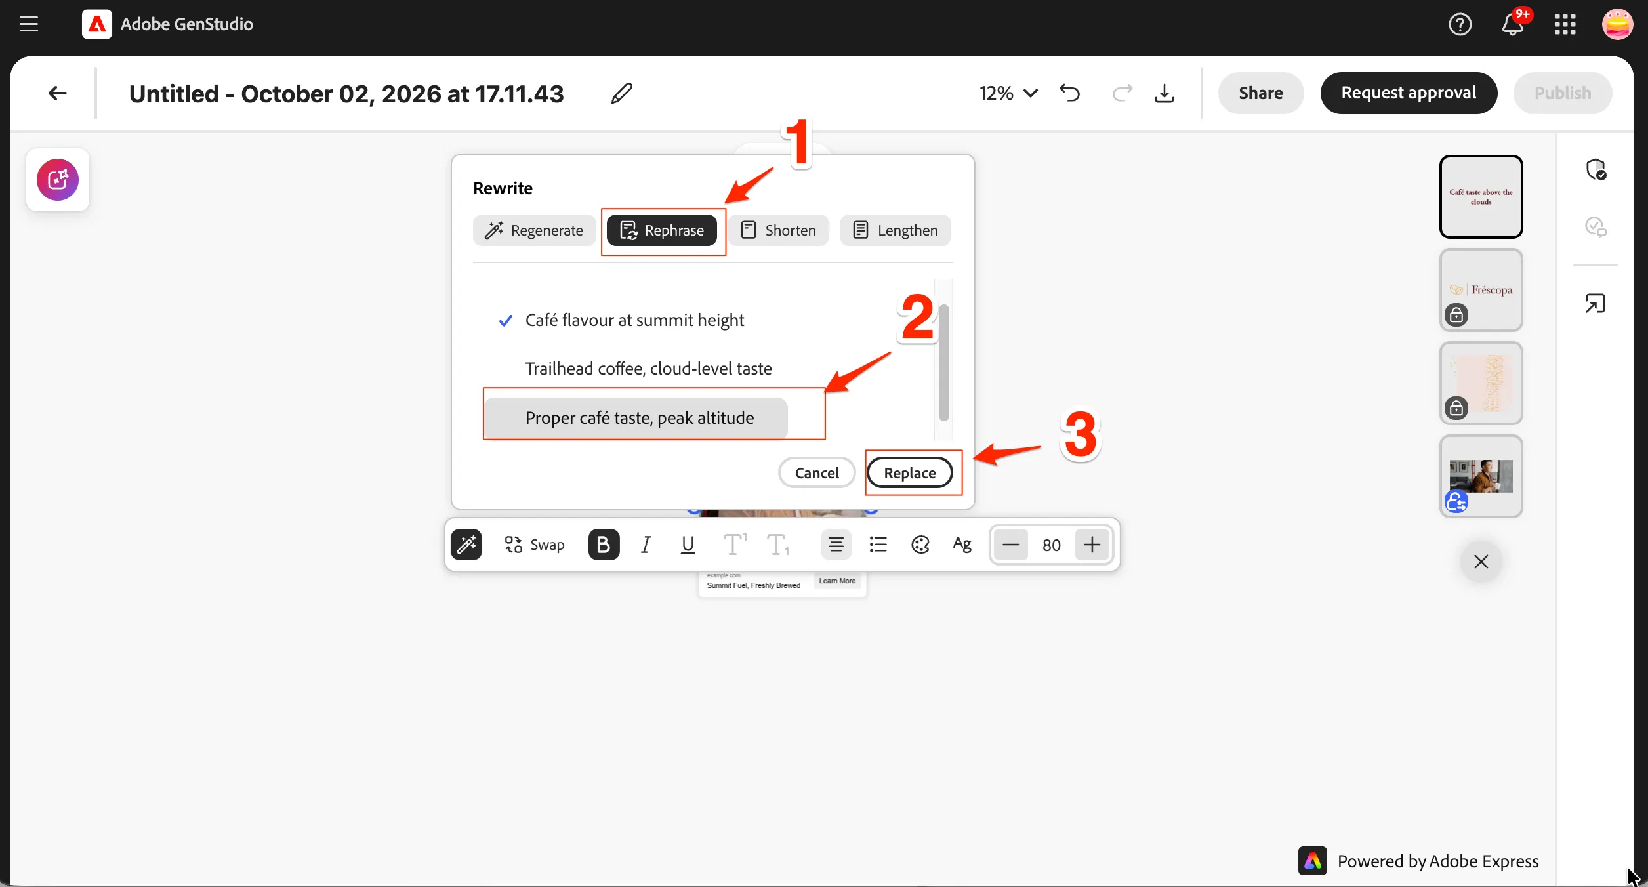Open the hamburger navigation menu

tap(29, 24)
